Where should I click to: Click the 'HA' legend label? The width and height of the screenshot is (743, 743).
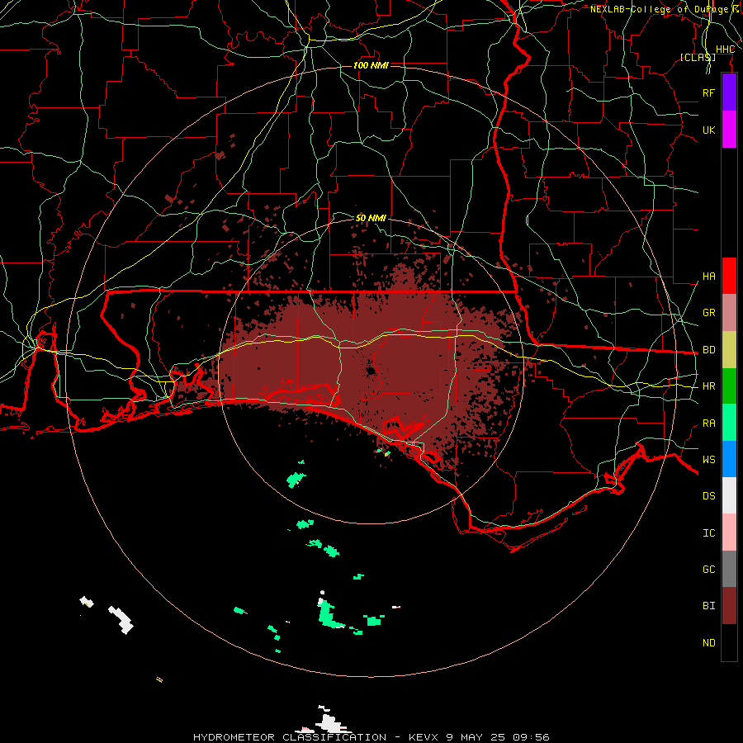pyautogui.click(x=708, y=276)
